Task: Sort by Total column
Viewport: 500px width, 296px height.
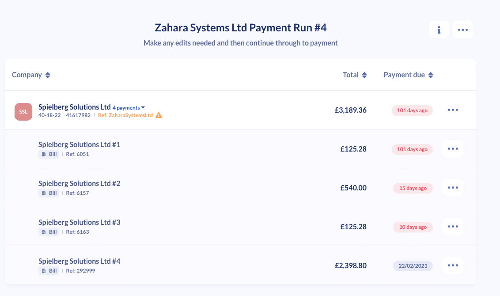Action: (x=355, y=75)
